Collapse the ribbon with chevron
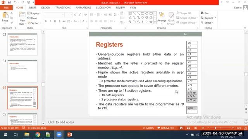The height and width of the screenshot is (139, 248). (245, 28)
